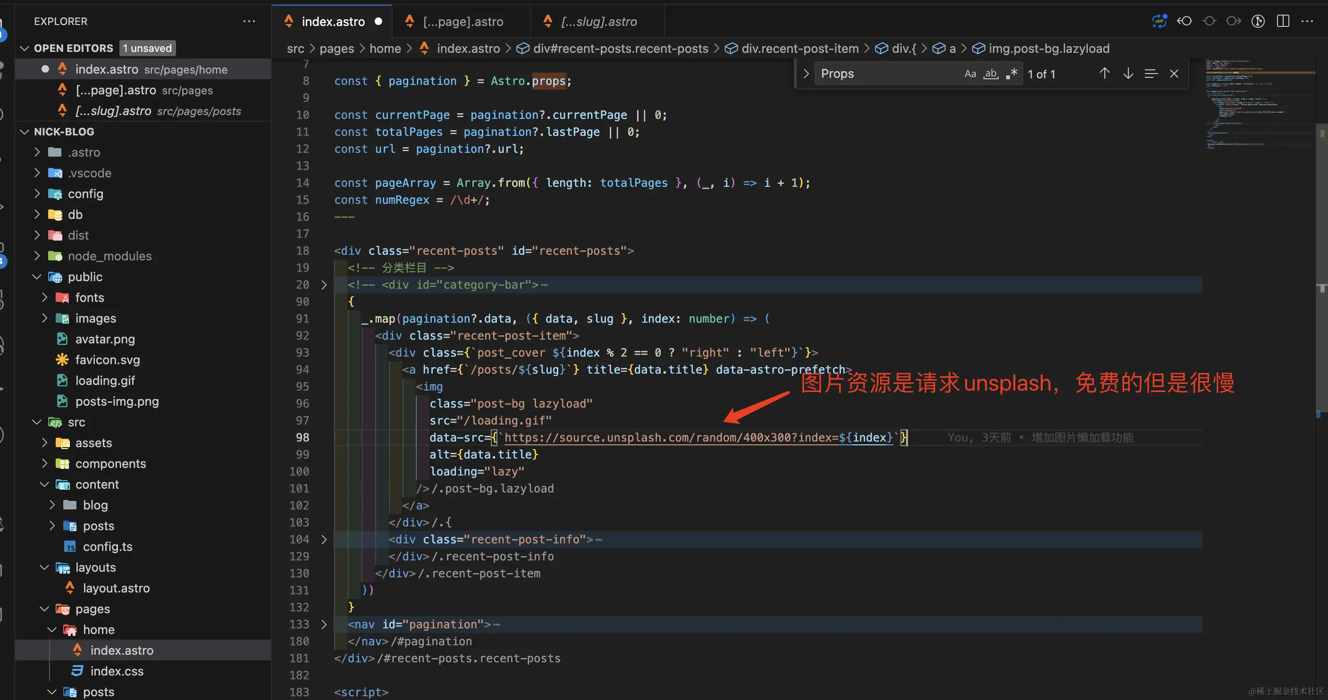Screen dimensions: 1328x700
Task: Open layout.astro in the explorer
Action: [116, 588]
